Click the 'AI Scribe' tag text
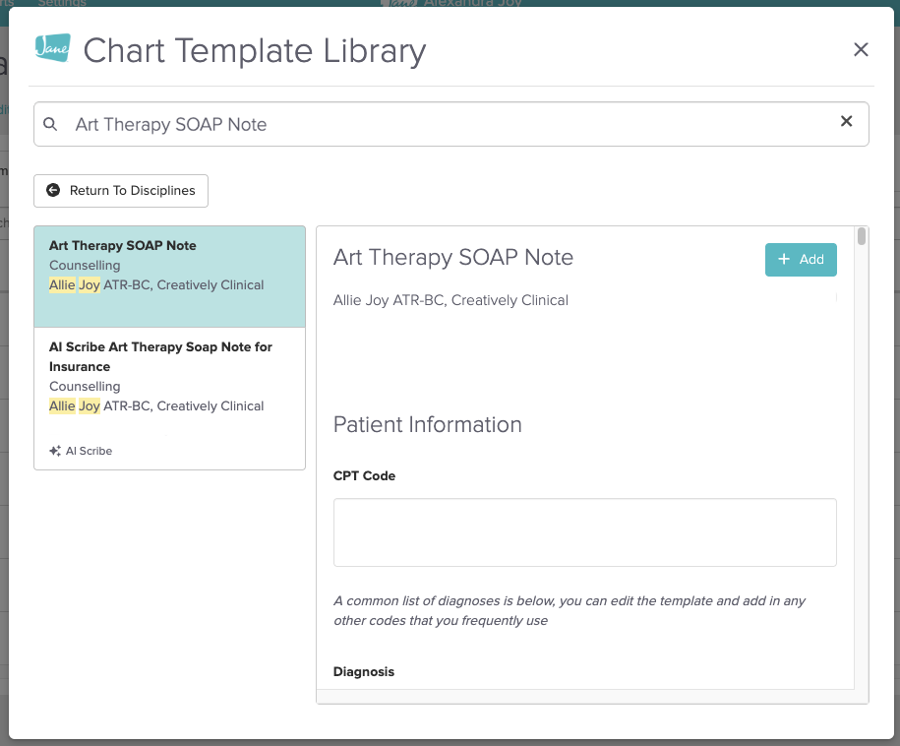900x746 pixels. [x=89, y=452]
